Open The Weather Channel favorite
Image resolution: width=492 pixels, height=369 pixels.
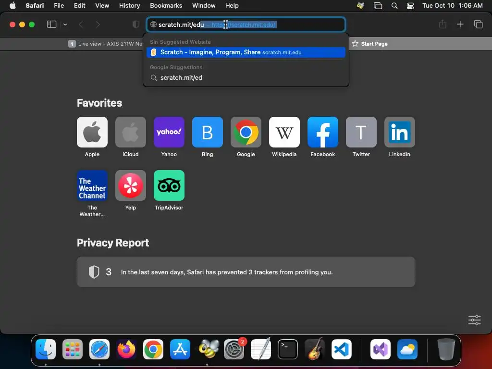point(92,185)
